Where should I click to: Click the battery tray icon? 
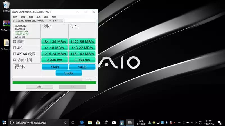[x=188, y=122]
